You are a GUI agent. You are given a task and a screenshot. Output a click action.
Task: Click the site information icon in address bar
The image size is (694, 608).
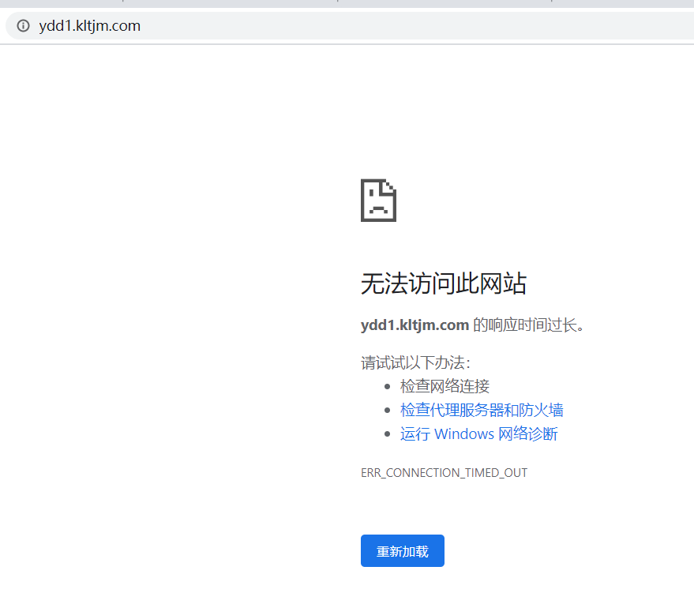coord(23,26)
